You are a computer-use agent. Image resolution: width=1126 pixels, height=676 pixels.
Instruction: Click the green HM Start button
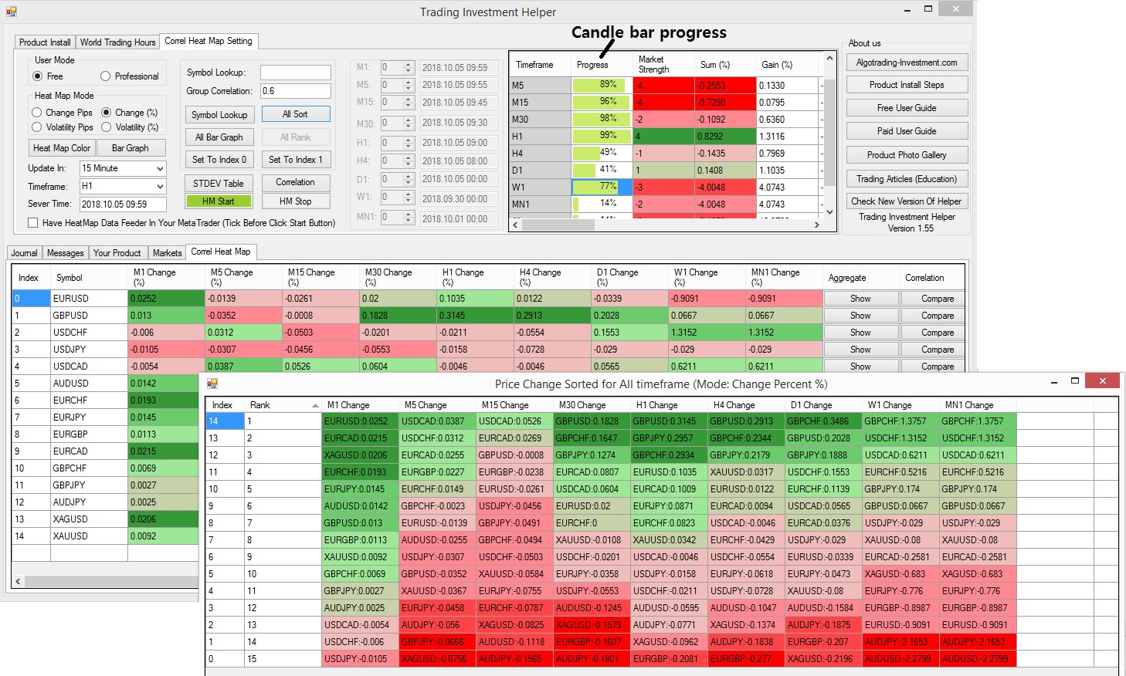tap(219, 201)
